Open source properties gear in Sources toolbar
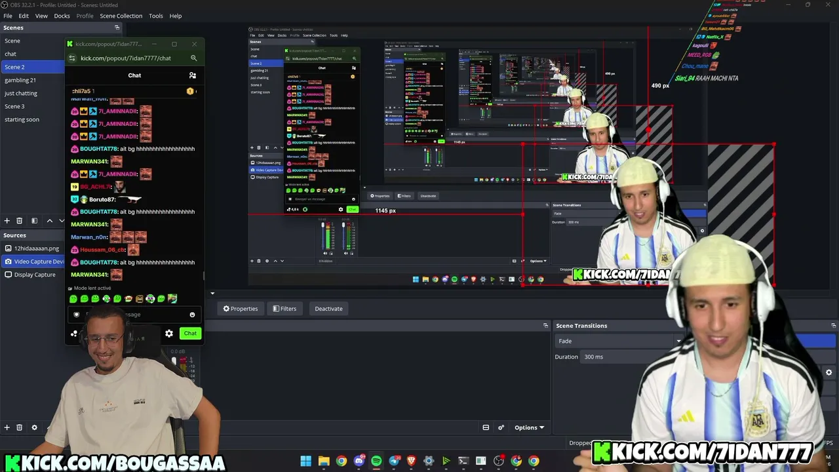Screen dimensions: 839x472 point(34,427)
